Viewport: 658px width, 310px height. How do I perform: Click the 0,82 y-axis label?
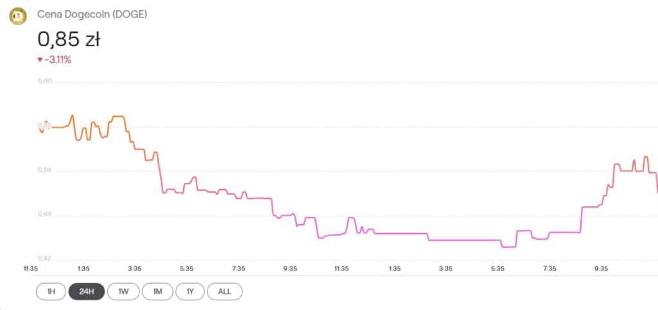click(x=44, y=259)
